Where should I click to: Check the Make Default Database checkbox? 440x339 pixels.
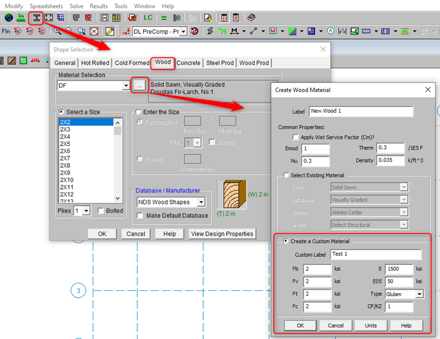pyautogui.click(x=140, y=216)
